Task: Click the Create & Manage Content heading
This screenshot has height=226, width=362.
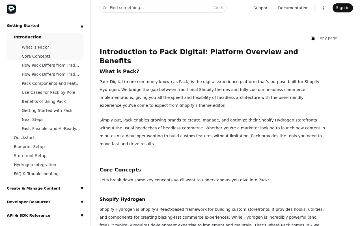Action: (x=34, y=188)
